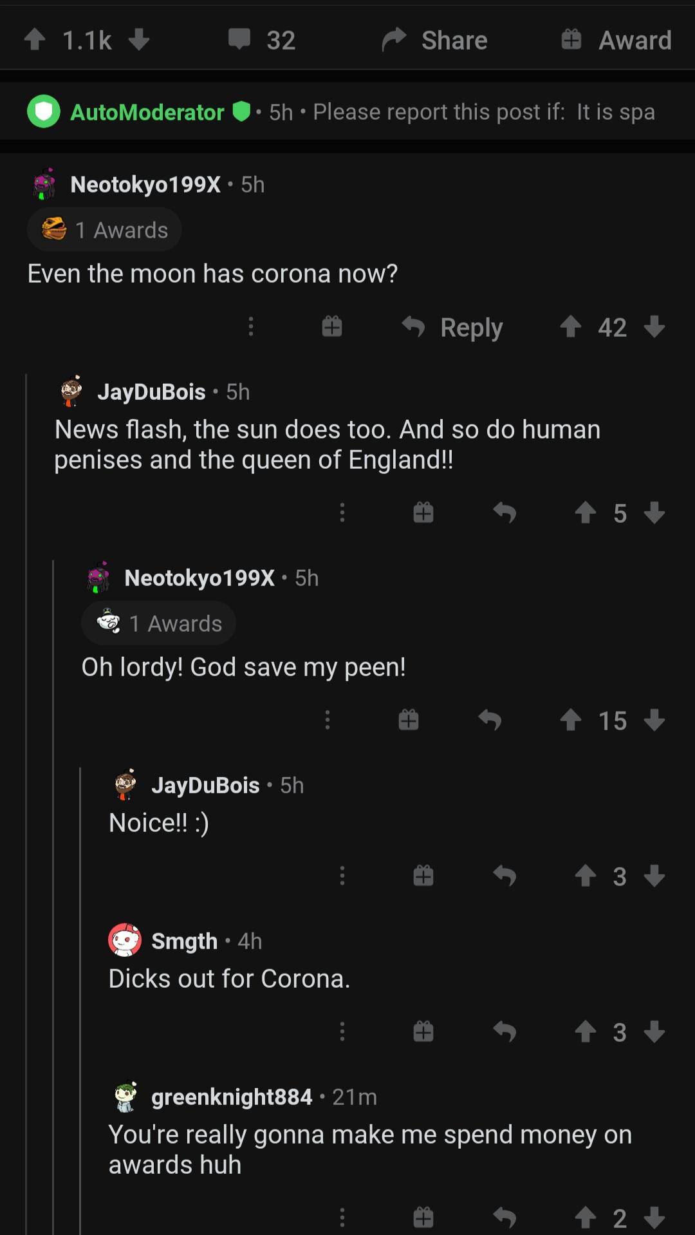View awards on the "Even the moon" comment
Image resolution: width=695 pixels, height=1235 pixels.
[104, 230]
